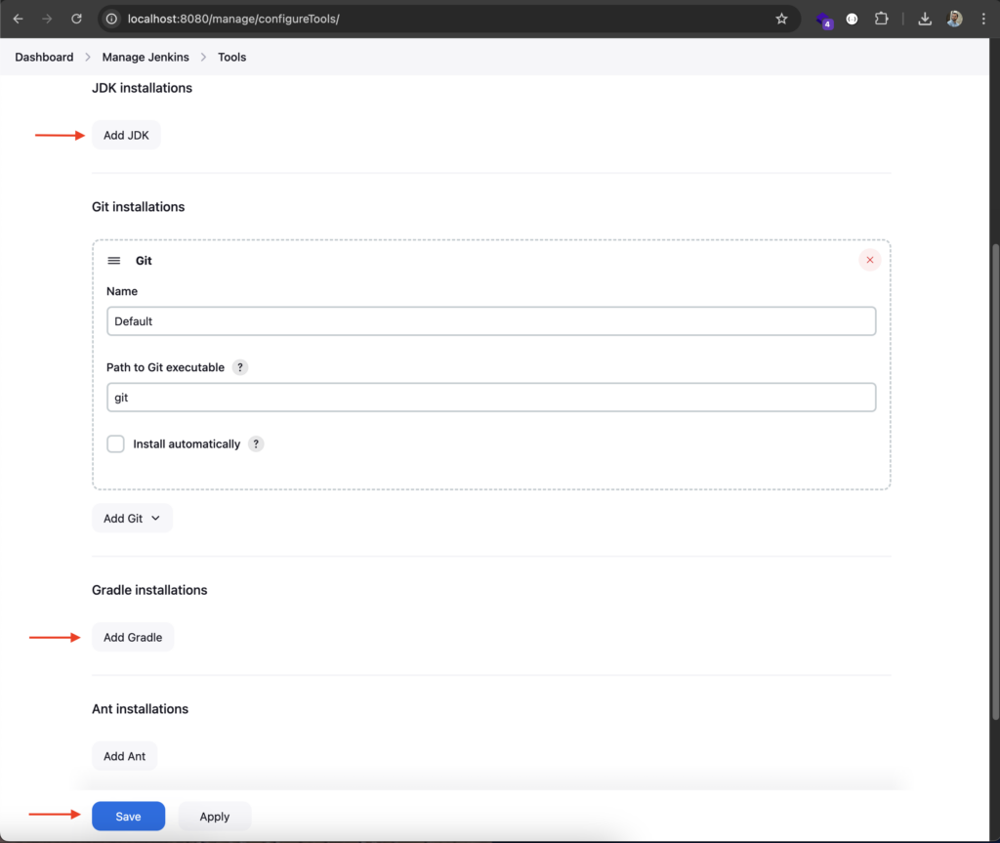Focus the Git Name field containing Default

(491, 321)
